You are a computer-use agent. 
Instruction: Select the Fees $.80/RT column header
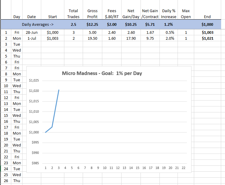[x=112, y=14]
